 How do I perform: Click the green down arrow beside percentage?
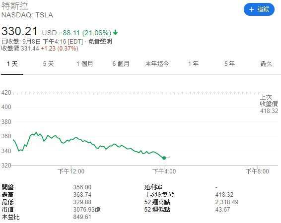[x=115, y=33]
